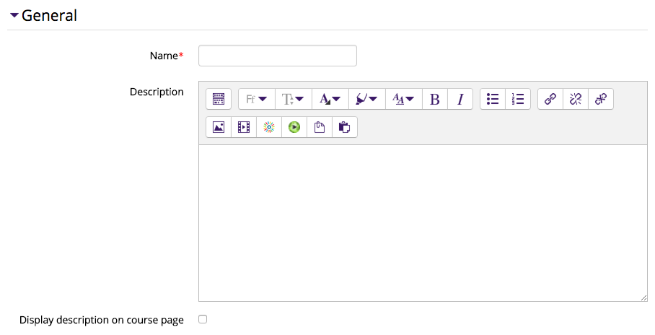The height and width of the screenshot is (335, 655).
Task: Insert a hyperlink with the link icon
Action: tap(550, 99)
